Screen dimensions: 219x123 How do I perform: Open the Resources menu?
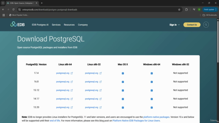pos(69,25)
